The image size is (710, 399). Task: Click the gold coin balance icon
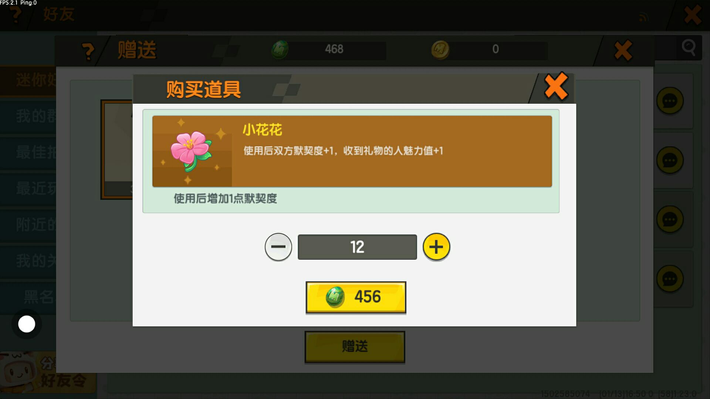(x=440, y=50)
